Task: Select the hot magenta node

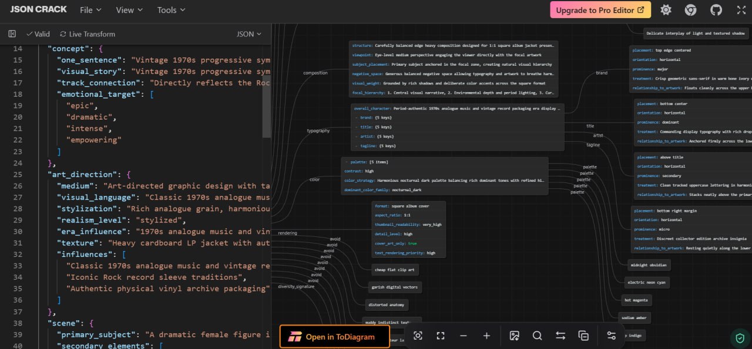Action: (637, 300)
